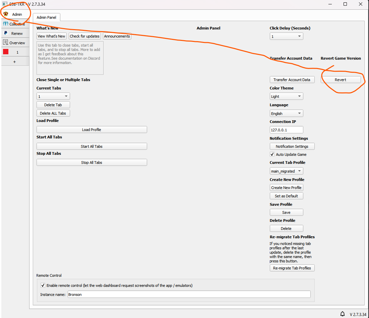The height and width of the screenshot is (318, 369).
Task: Open the Current Tabs dropdown
Action: pos(53,97)
